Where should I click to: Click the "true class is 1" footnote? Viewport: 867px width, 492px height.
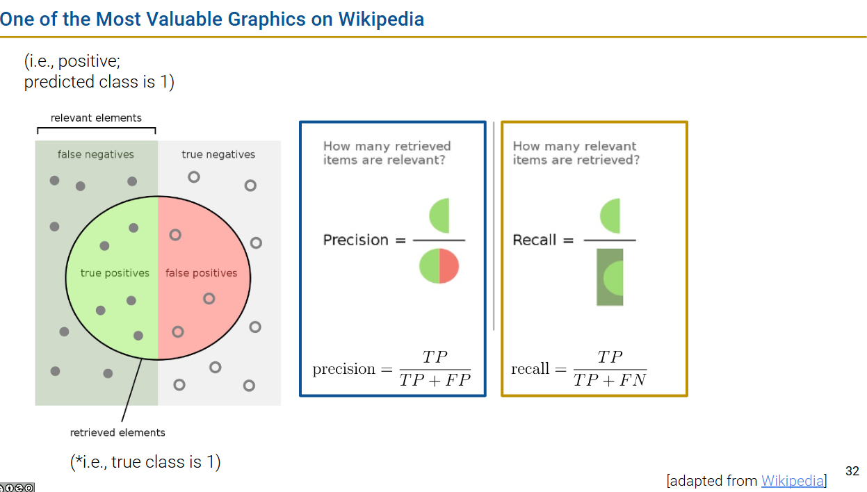pos(145,461)
